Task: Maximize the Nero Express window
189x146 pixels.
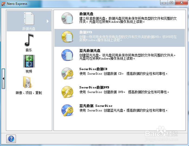Action: [171, 2]
